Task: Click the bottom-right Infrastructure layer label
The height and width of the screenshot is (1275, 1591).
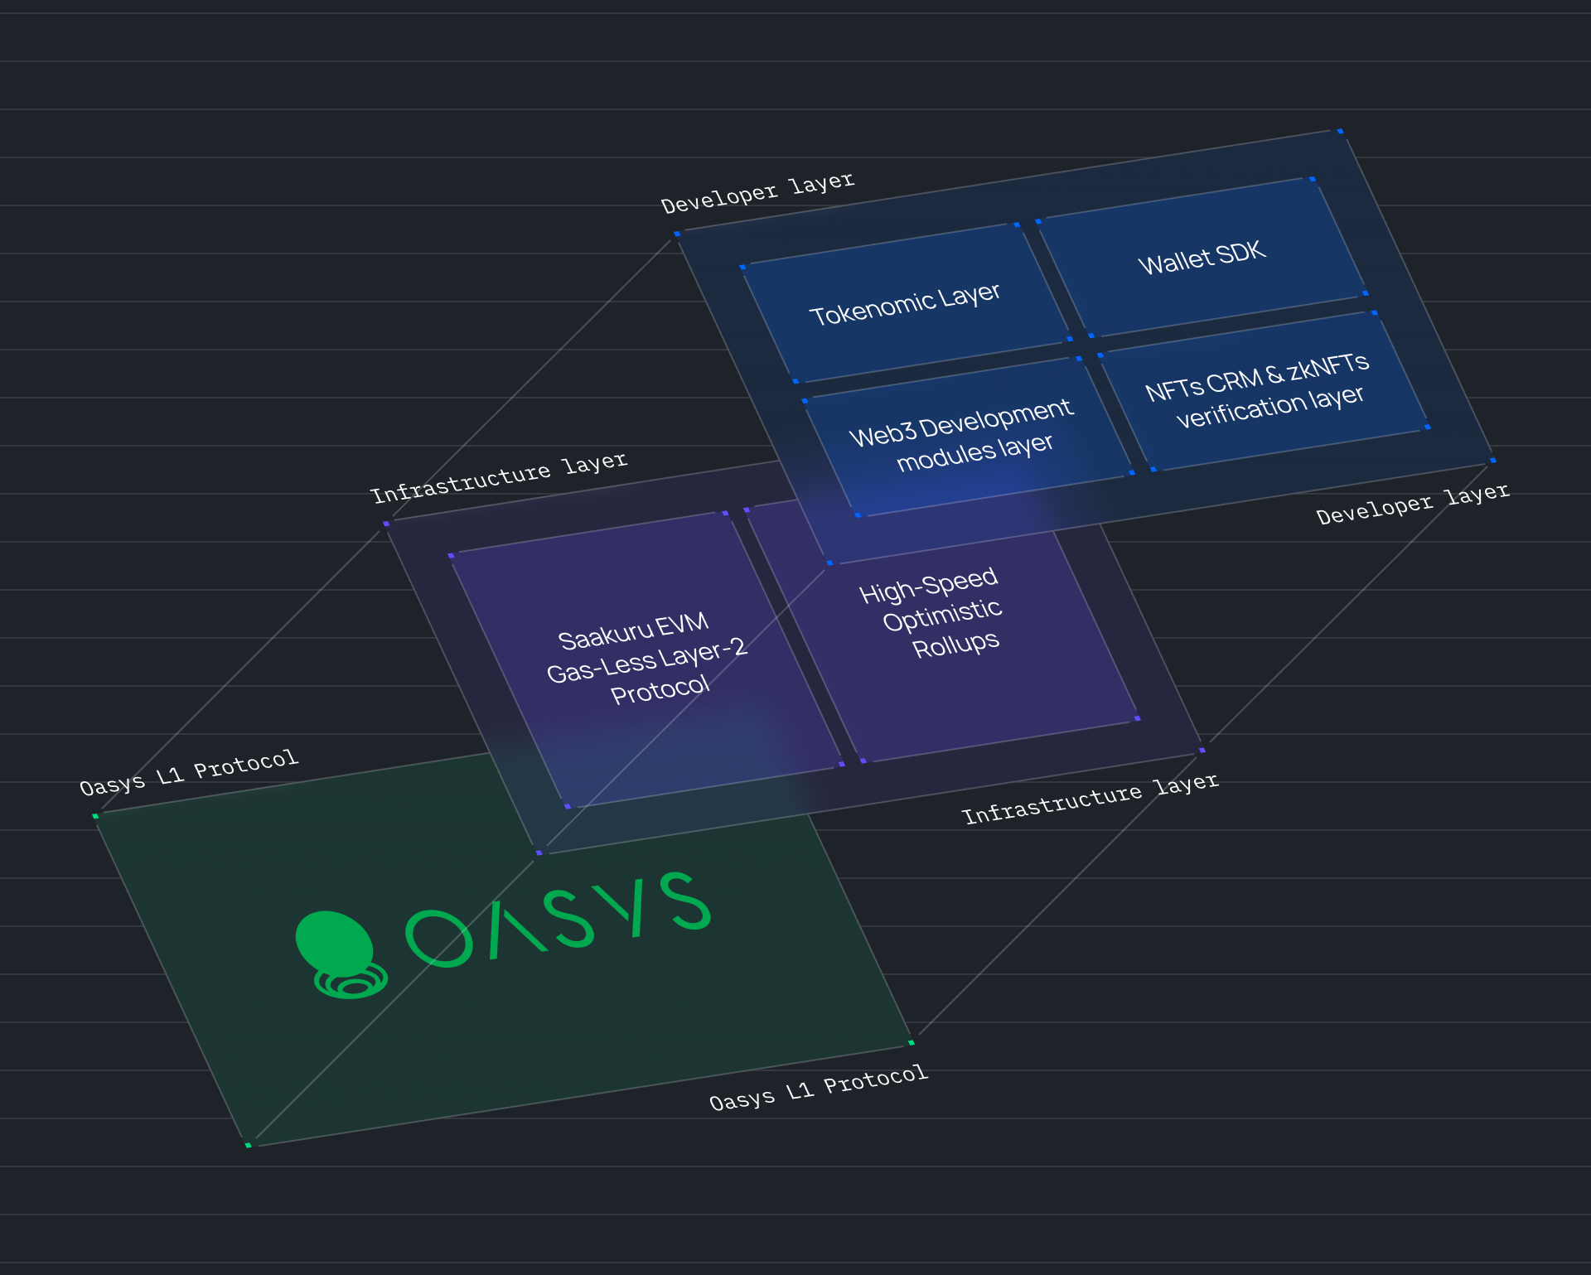Action: point(1089,799)
